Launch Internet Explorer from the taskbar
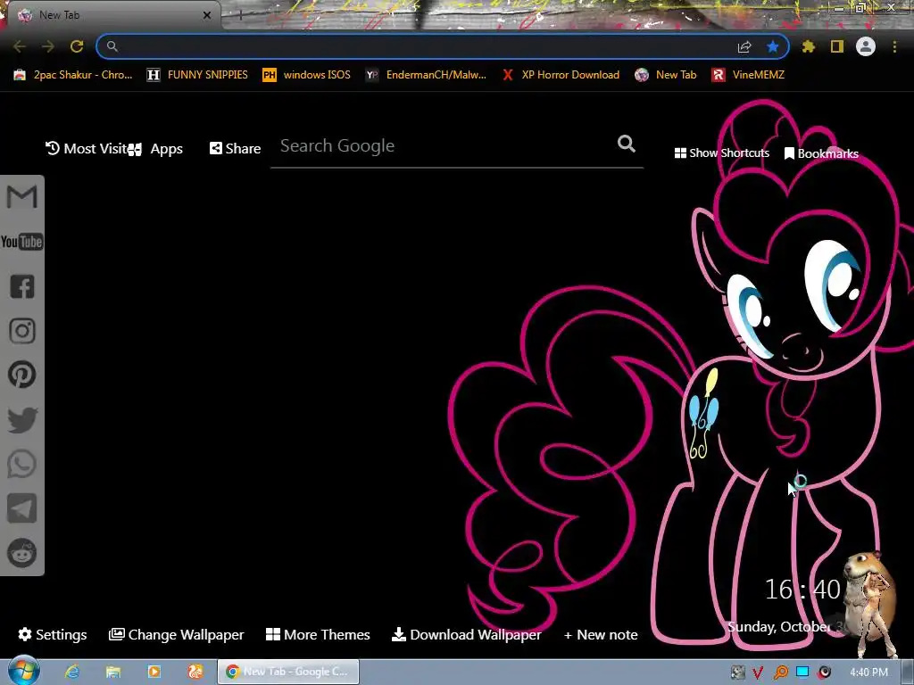 click(72, 672)
